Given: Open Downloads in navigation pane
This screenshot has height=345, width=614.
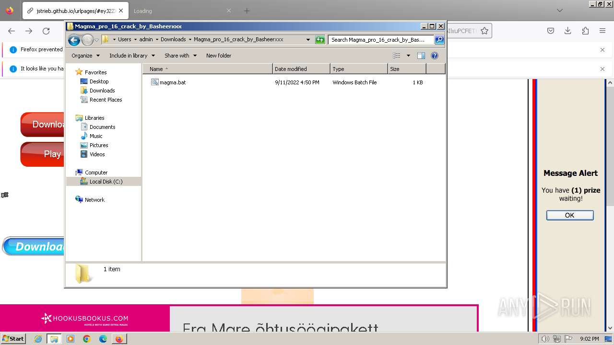Looking at the screenshot, I should tap(102, 91).
